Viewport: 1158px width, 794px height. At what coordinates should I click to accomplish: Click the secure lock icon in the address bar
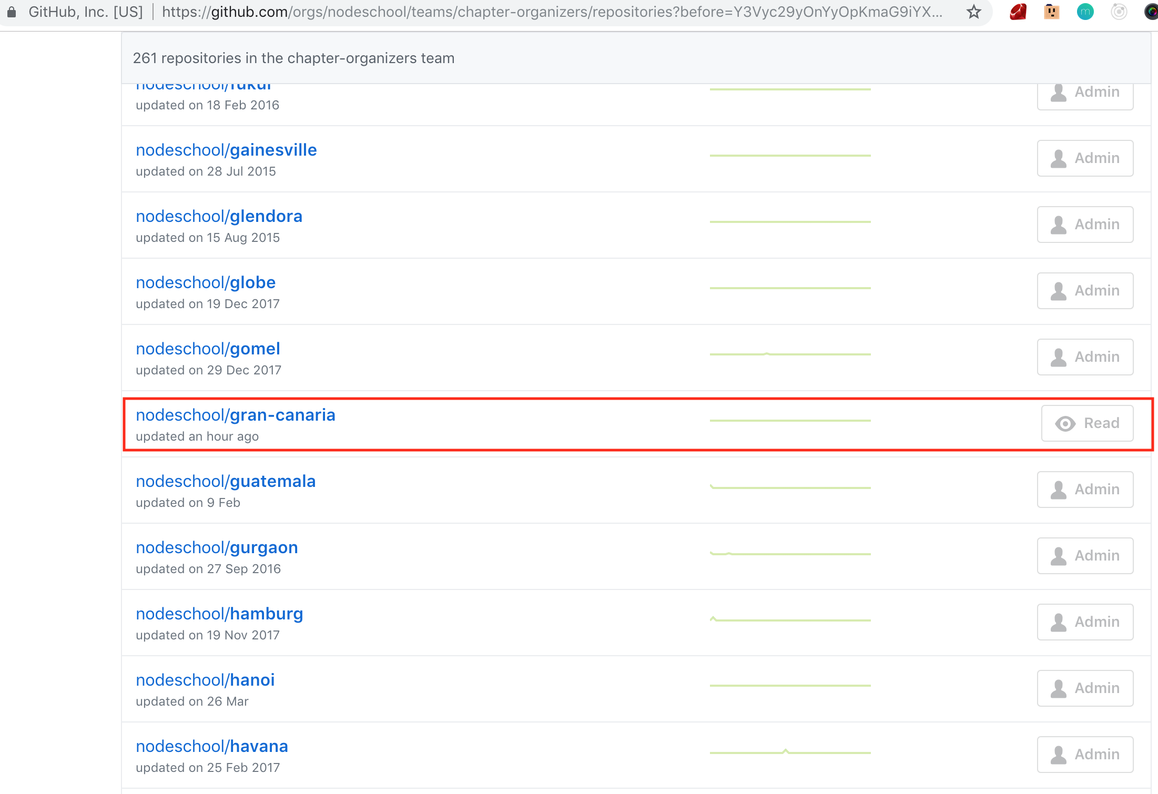(x=11, y=12)
